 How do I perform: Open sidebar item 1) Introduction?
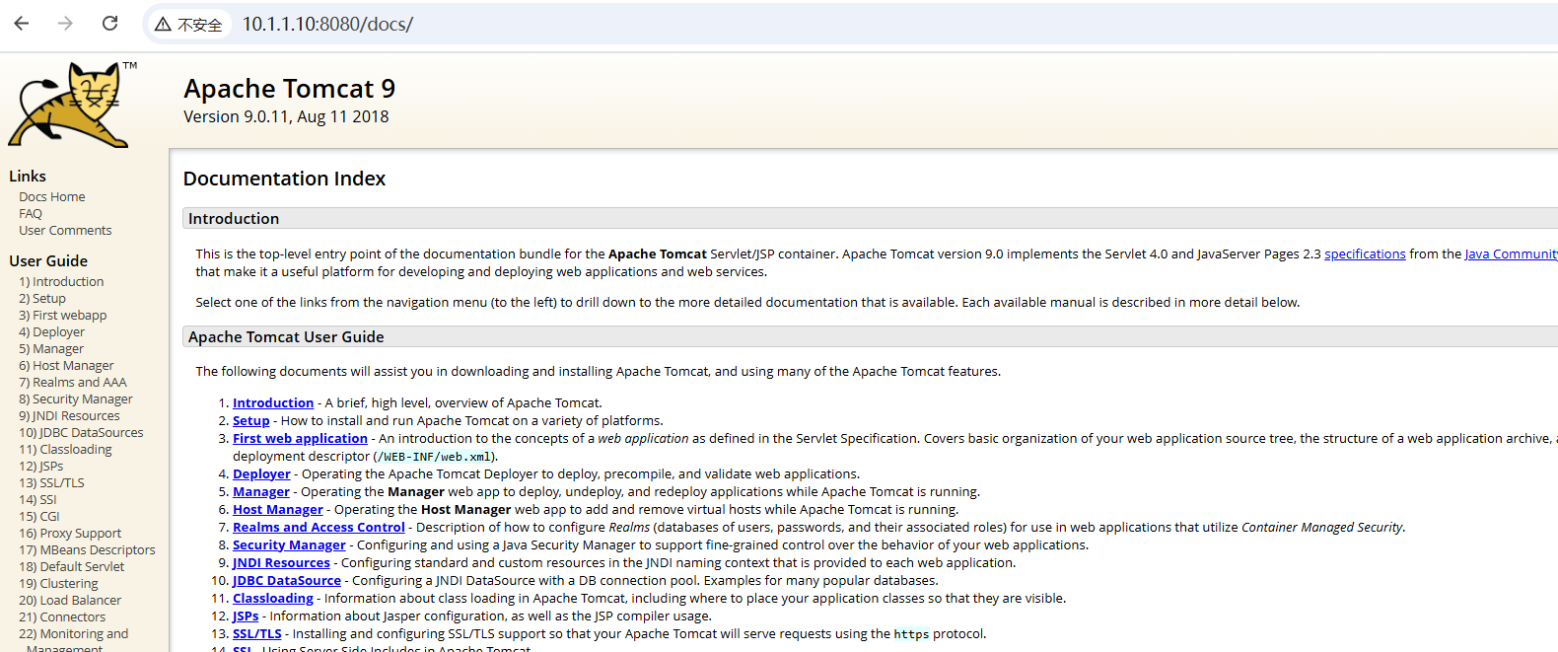(x=61, y=282)
